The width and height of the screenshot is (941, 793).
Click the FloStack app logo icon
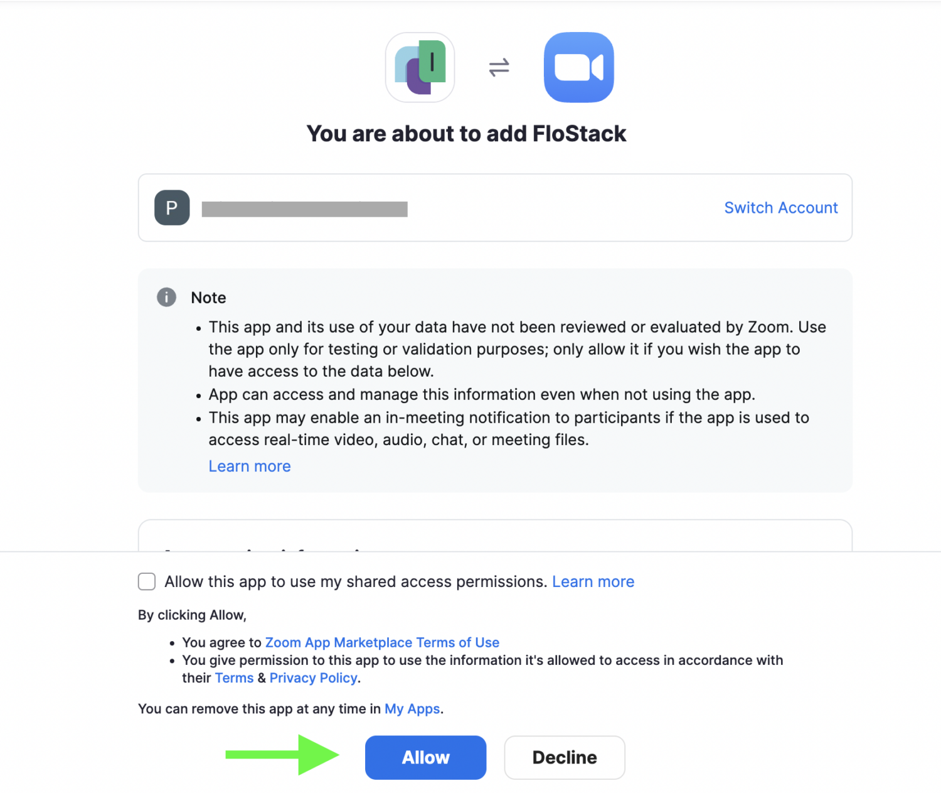[x=420, y=68]
